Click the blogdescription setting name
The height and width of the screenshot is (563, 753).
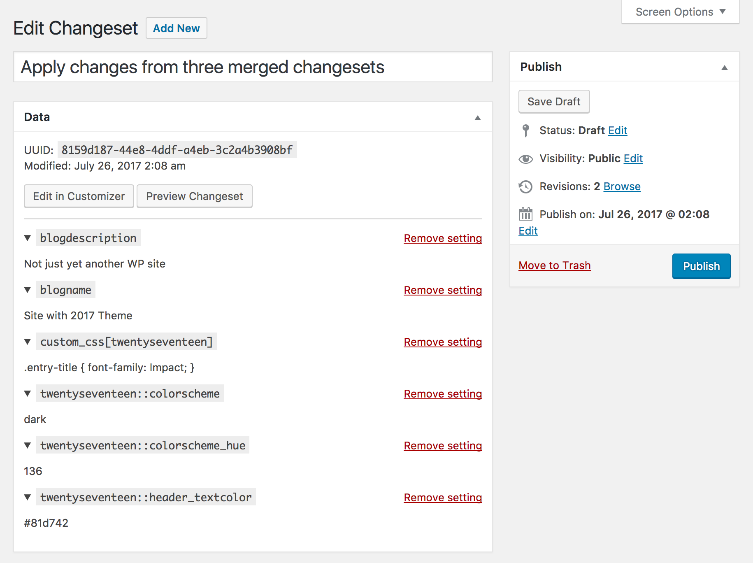(x=88, y=238)
